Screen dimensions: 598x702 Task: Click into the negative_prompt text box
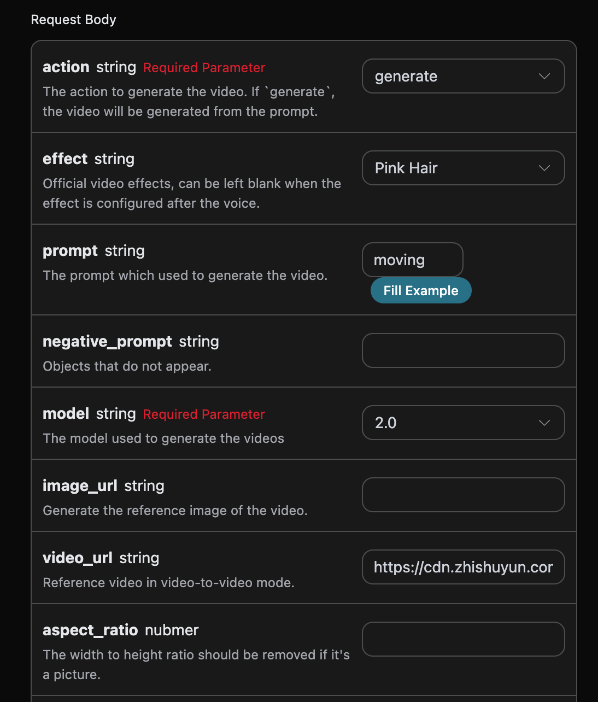point(463,351)
